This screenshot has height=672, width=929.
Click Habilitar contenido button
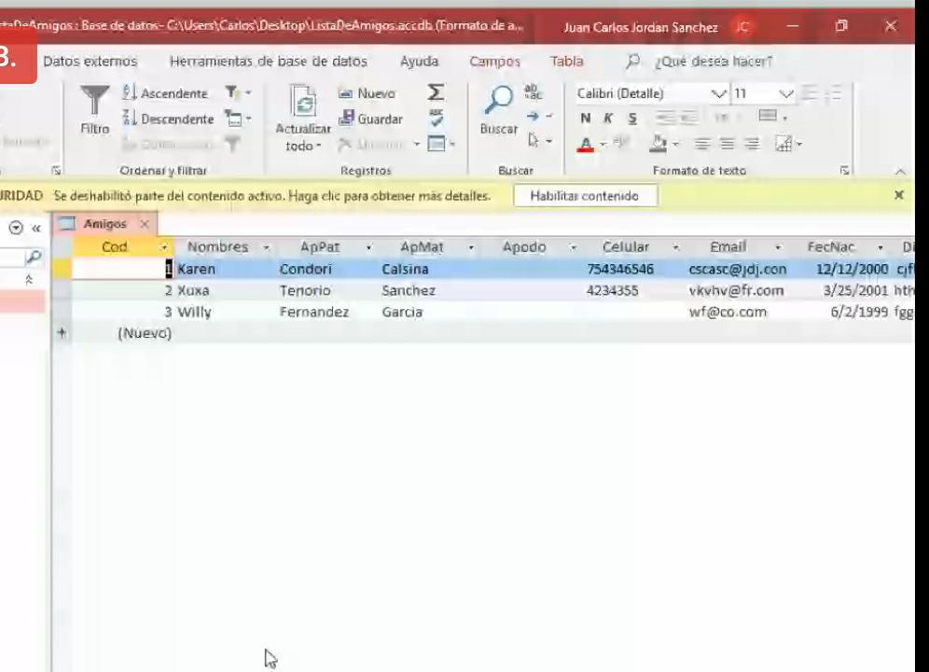coord(584,196)
